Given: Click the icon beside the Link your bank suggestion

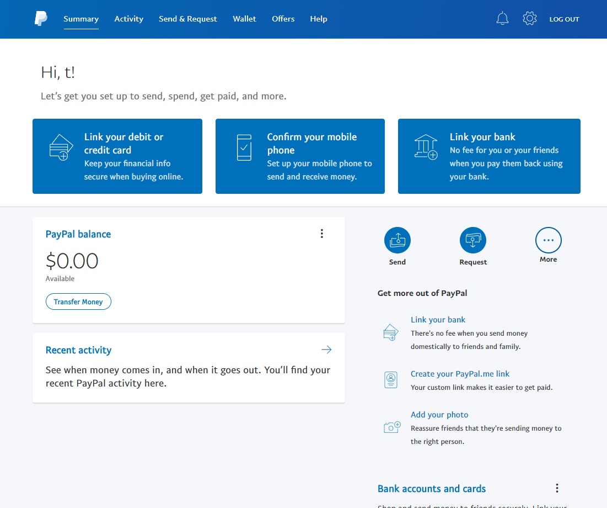Looking at the screenshot, I should tap(390, 332).
